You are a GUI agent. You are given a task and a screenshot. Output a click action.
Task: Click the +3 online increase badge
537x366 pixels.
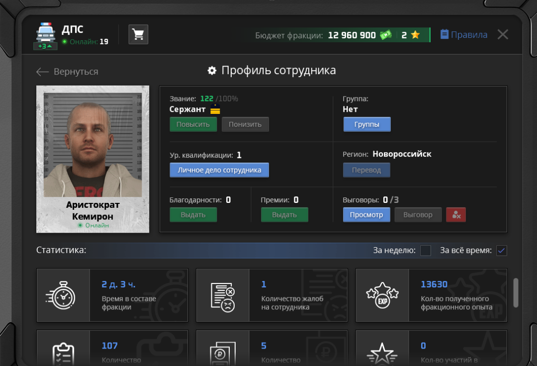(45, 46)
